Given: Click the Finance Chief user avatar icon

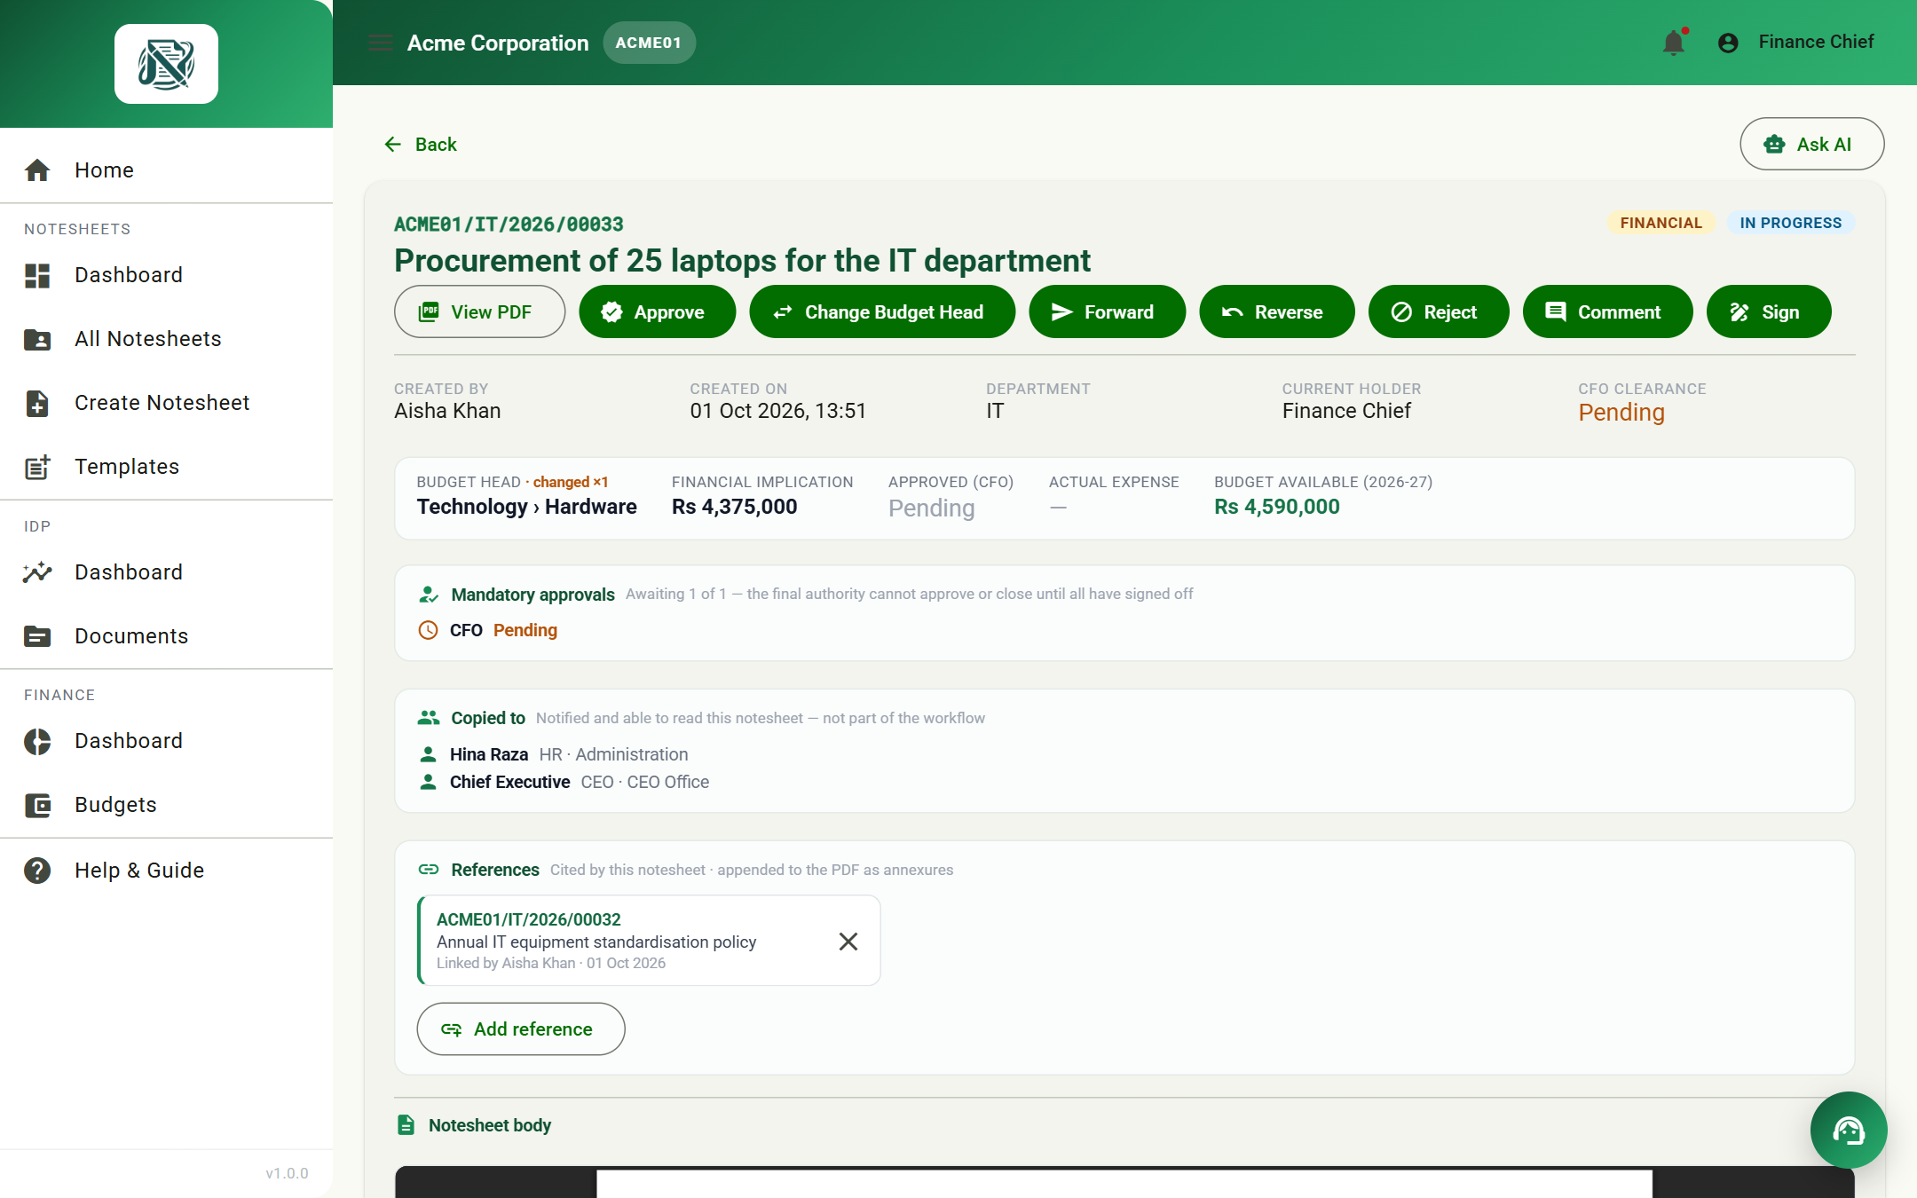Looking at the screenshot, I should [x=1728, y=43].
